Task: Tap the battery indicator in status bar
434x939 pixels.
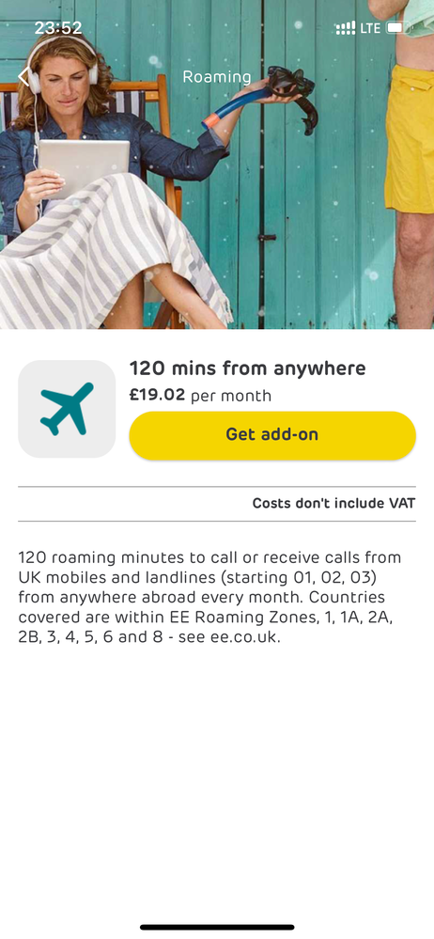Action: [x=398, y=27]
